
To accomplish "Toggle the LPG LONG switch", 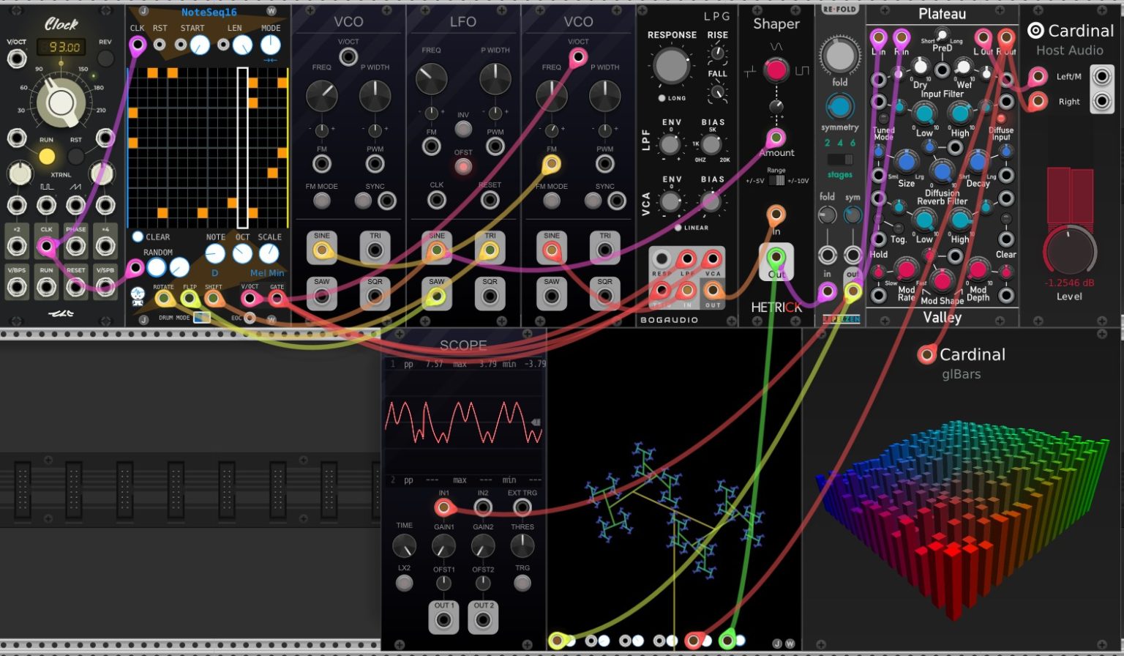I will point(662,98).
